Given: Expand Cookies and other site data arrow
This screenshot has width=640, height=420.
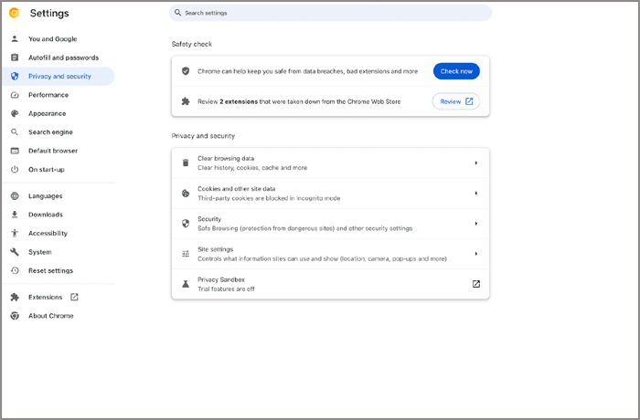Looking at the screenshot, I should (x=476, y=194).
